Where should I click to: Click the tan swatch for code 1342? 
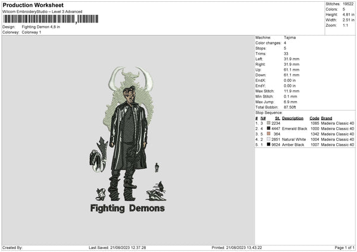(268, 134)
